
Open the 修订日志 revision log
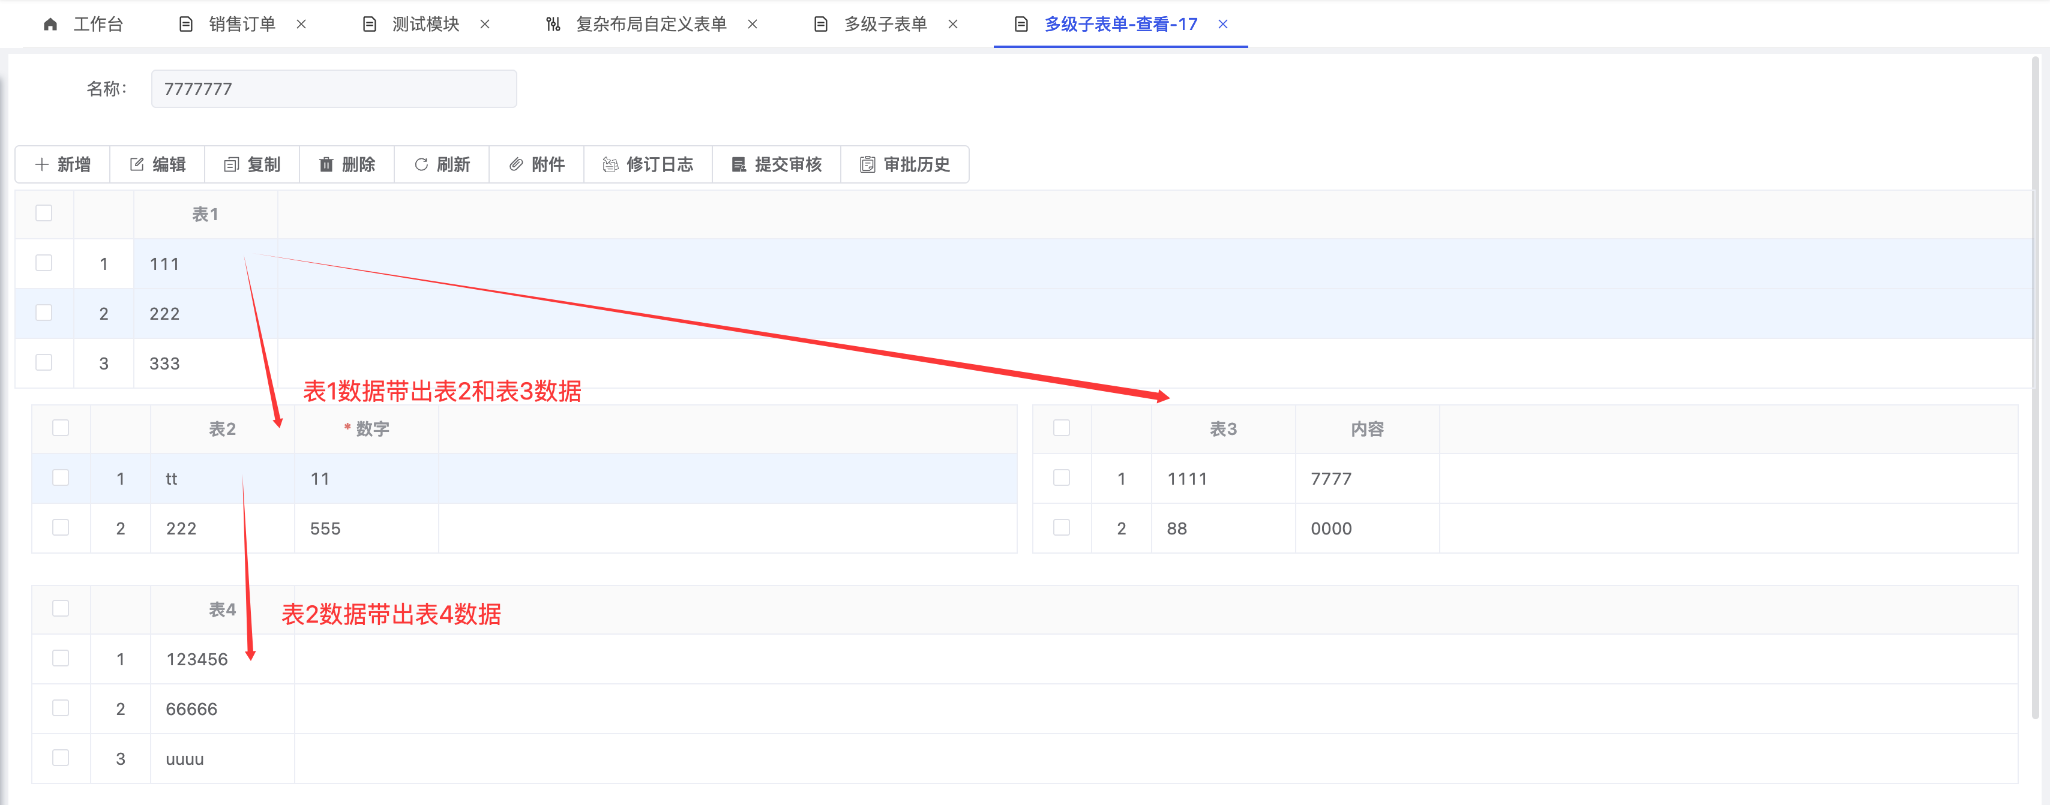[648, 164]
